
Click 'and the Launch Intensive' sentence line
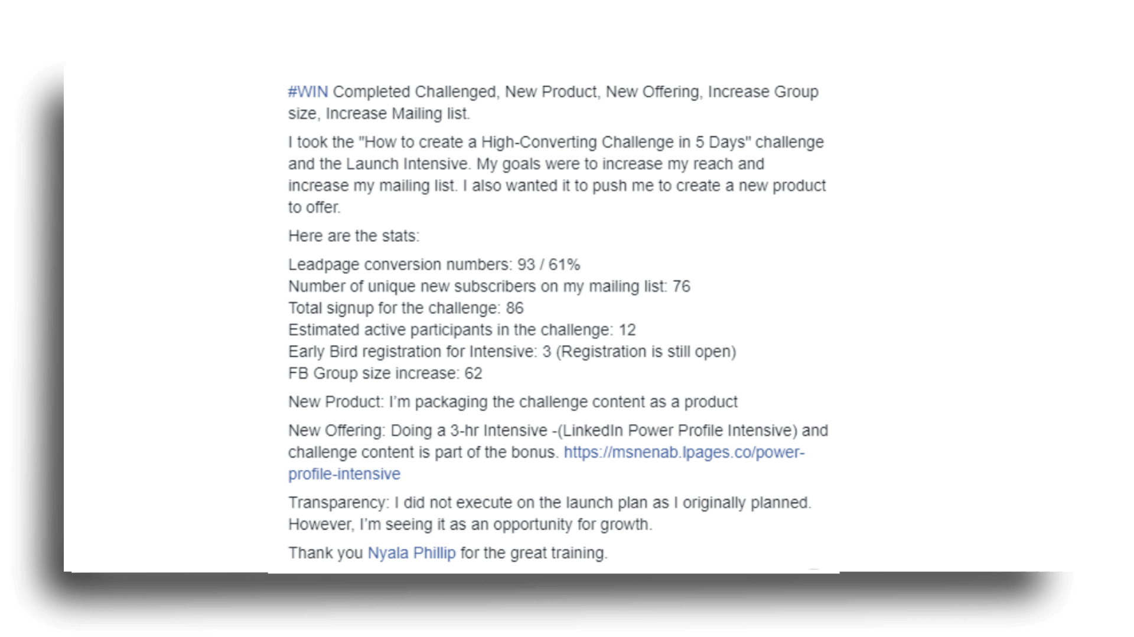(x=526, y=165)
